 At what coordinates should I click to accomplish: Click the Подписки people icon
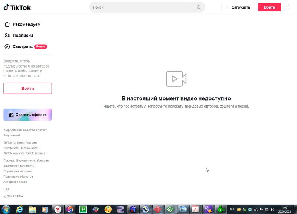click(x=7, y=35)
